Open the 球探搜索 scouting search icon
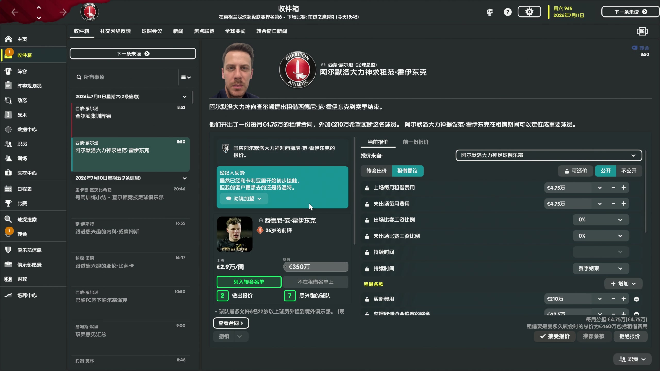The image size is (660, 371). tap(8, 220)
